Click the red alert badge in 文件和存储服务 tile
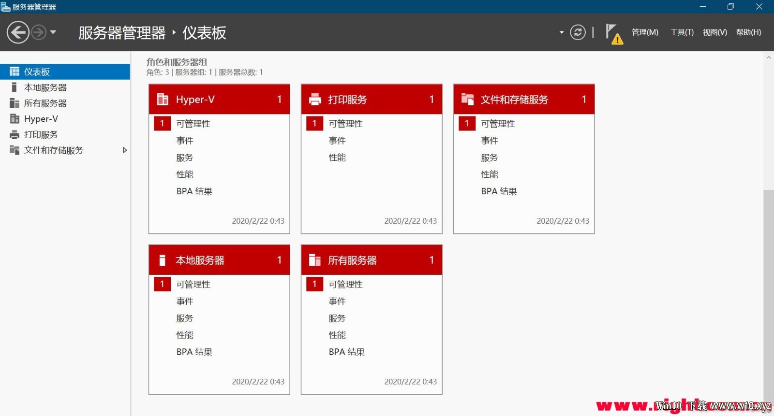Screen dimensions: 774x416 (x=467, y=124)
